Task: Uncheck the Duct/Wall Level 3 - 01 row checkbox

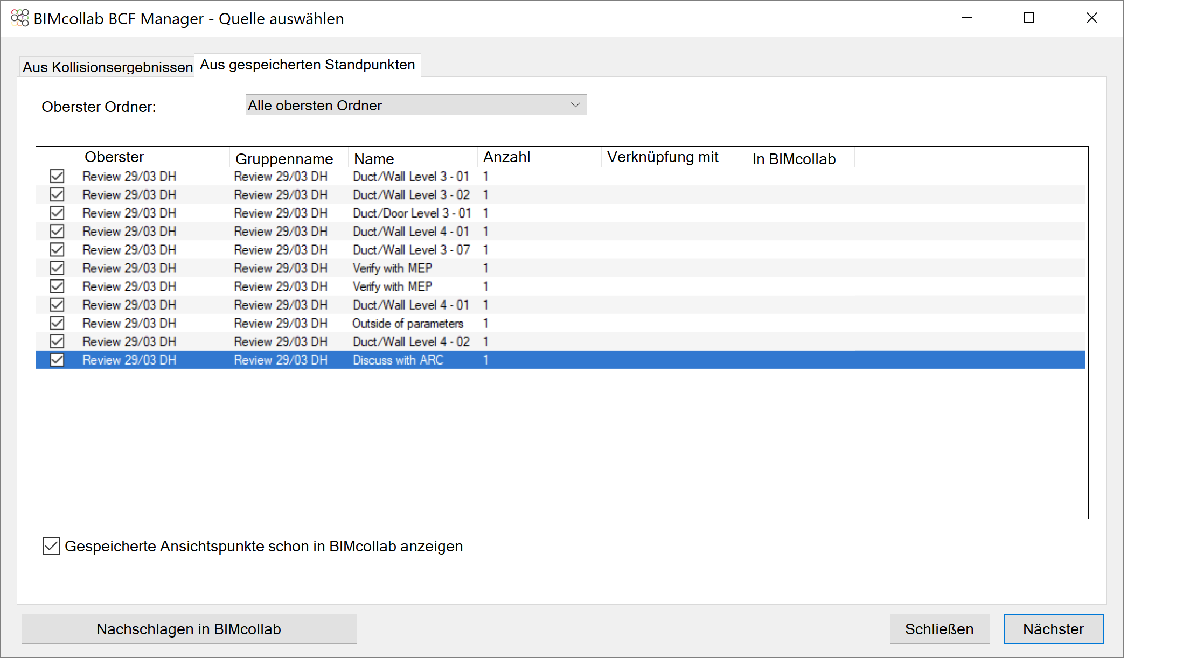Action: [57, 176]
